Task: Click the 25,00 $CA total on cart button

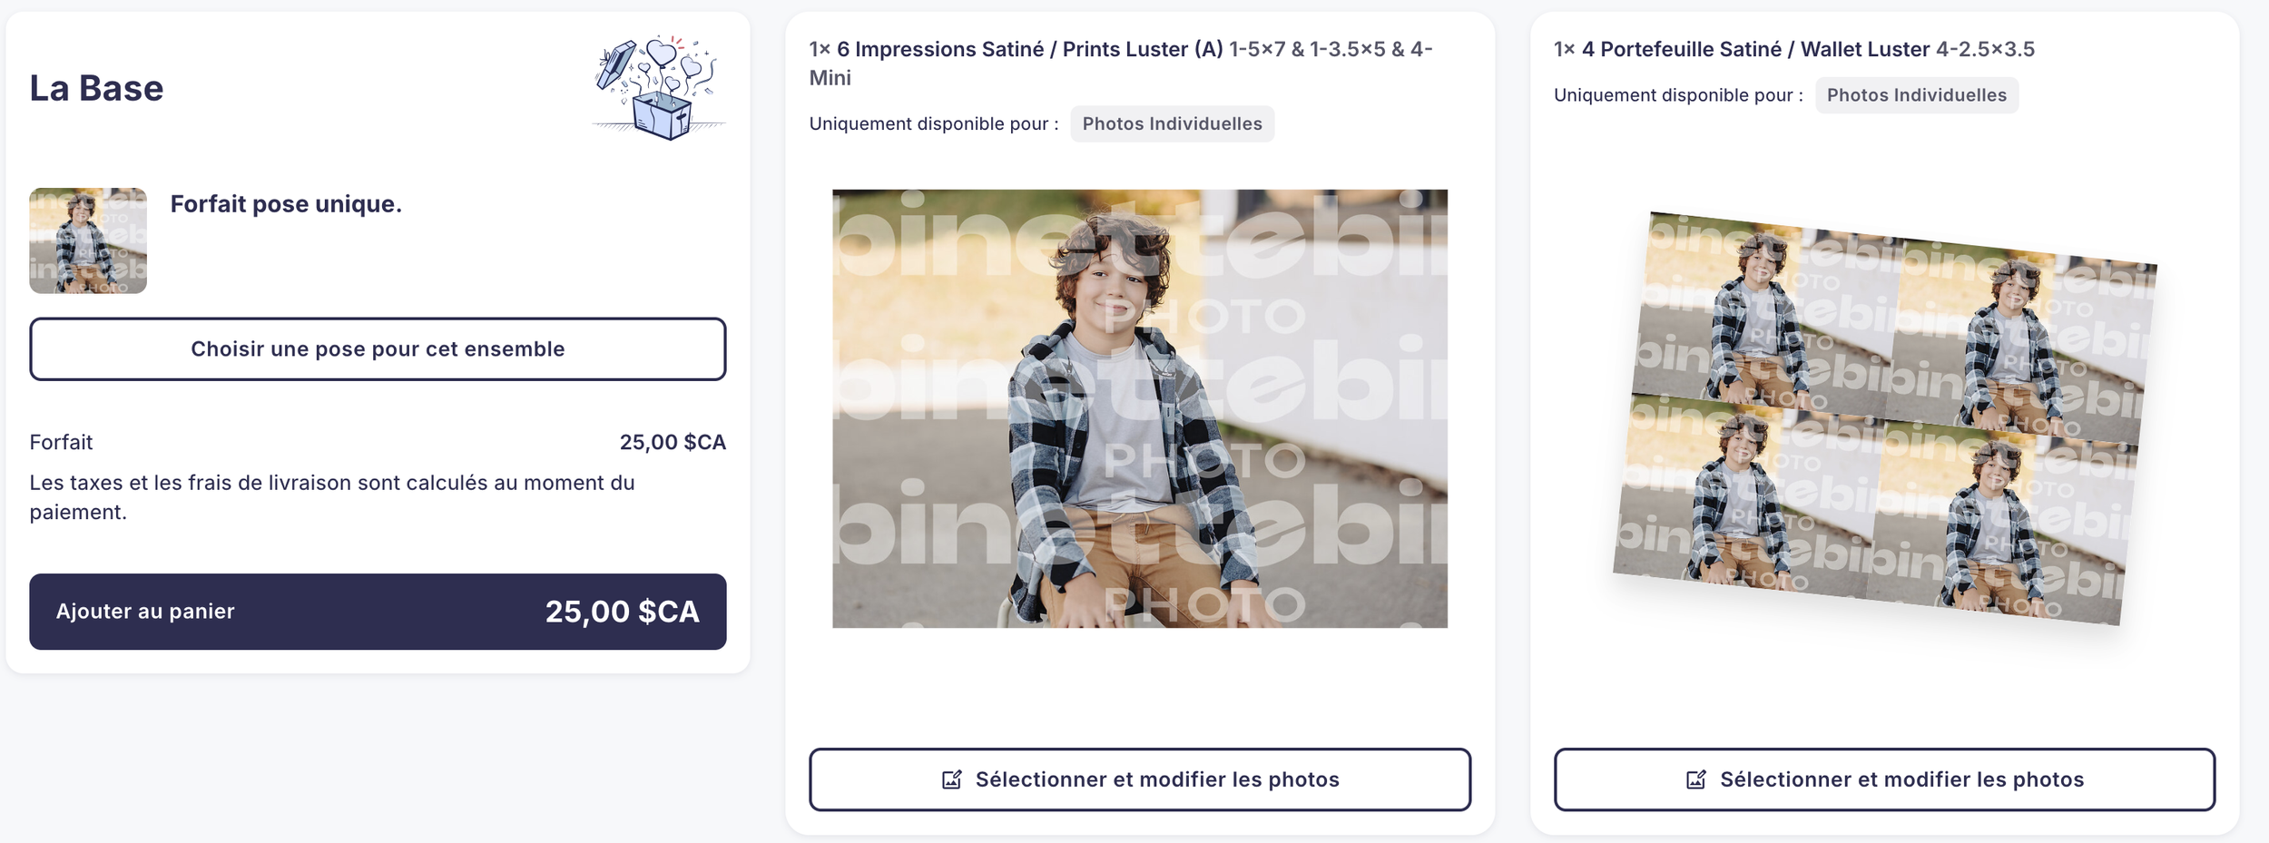Action: coord(622,612)
